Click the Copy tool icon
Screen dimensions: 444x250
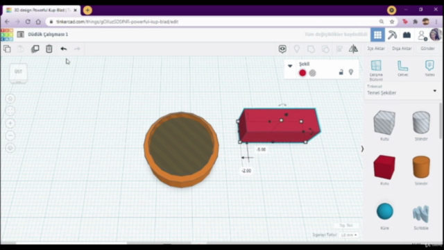click(7, 49)
